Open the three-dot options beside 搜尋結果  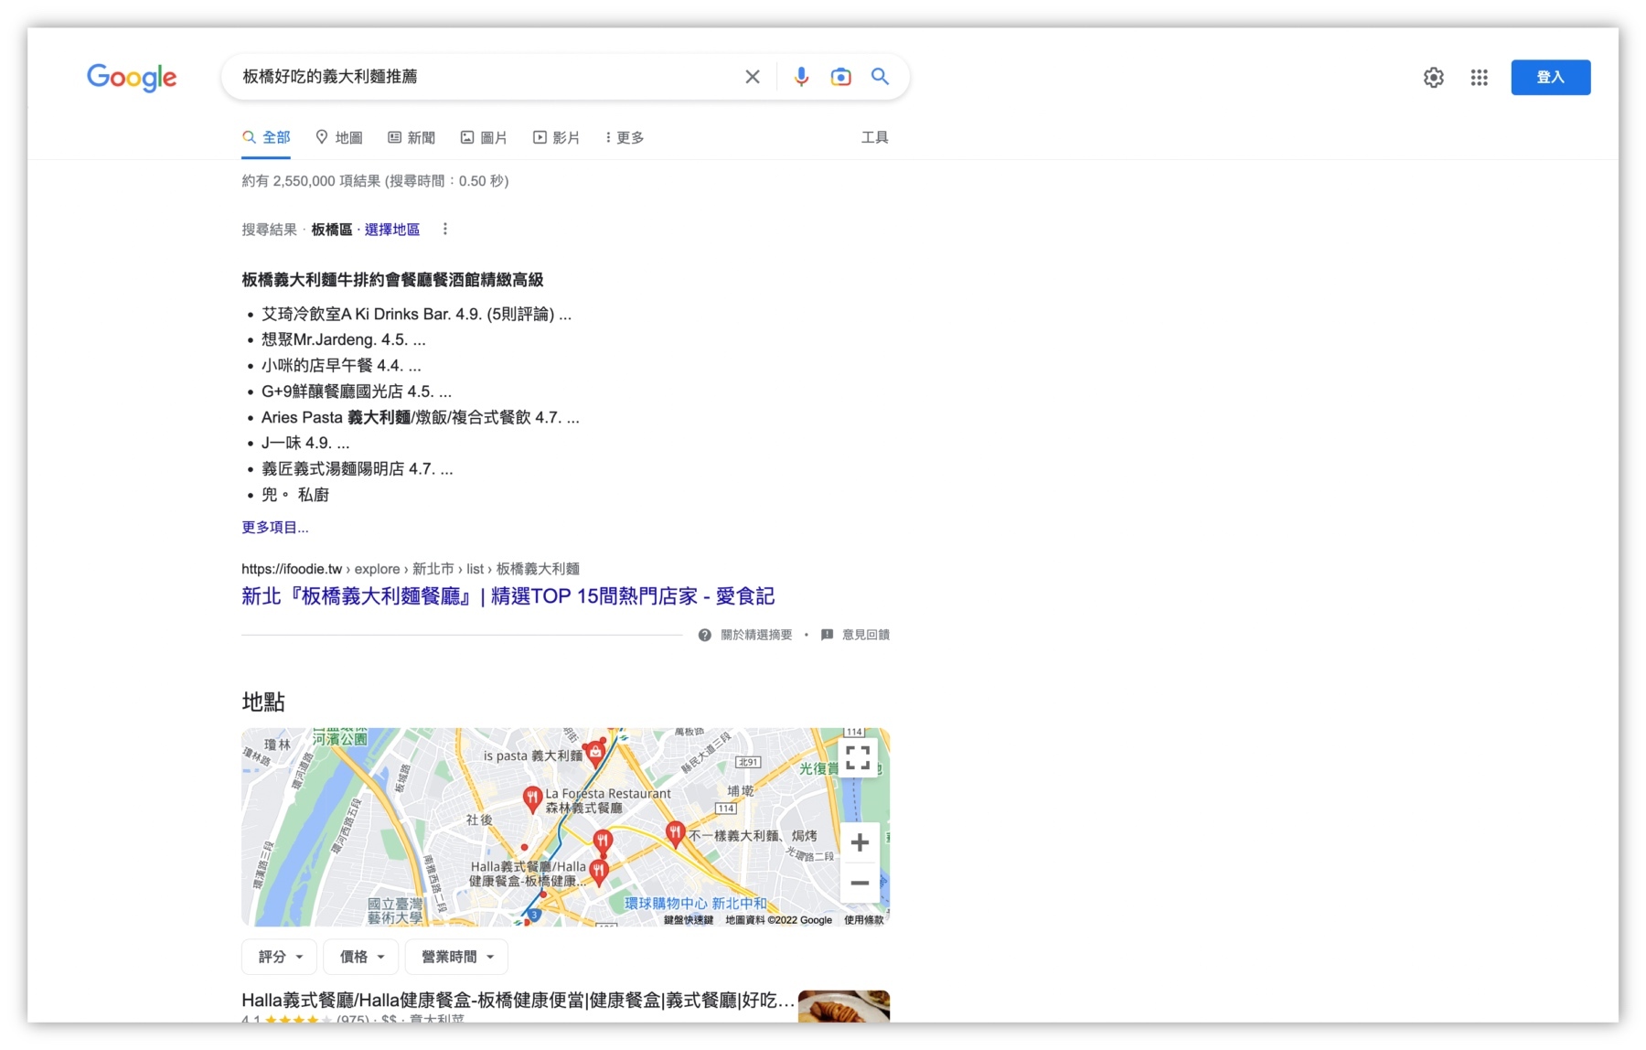click(x=445, y=228)
